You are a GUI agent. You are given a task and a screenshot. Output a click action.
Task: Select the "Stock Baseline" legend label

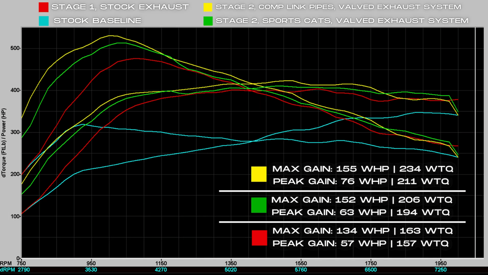click(97, 21)
